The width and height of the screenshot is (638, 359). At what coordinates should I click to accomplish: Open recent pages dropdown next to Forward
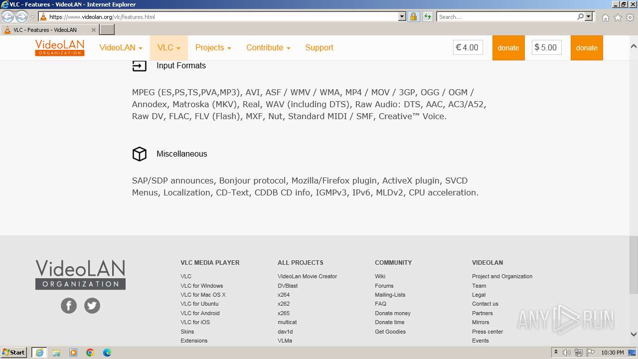click(x=32, y=17)
